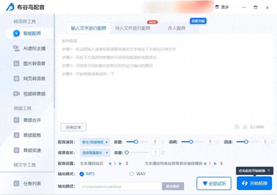Open 视频转音频 tool
The height and width of the screenshot is (195, 277).
pos(30,94)
